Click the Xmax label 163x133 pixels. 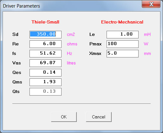click(95, 53)
